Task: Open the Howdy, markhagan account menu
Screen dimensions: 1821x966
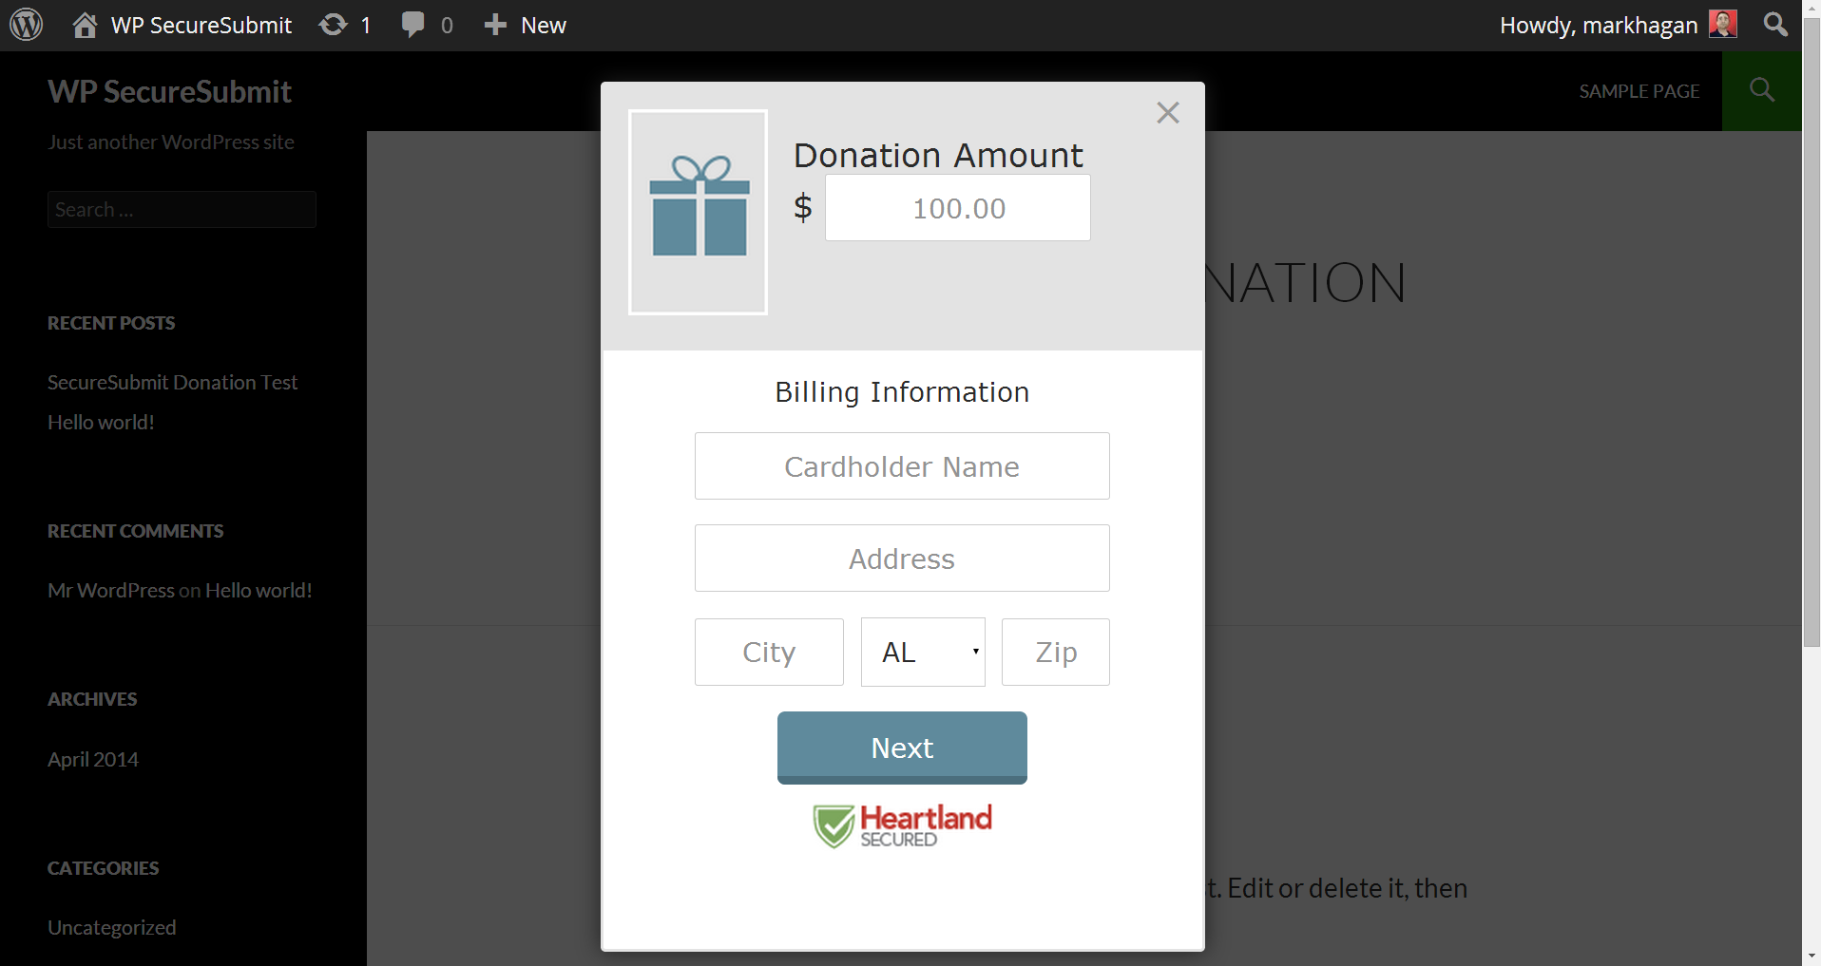Action: point(1618,25)
